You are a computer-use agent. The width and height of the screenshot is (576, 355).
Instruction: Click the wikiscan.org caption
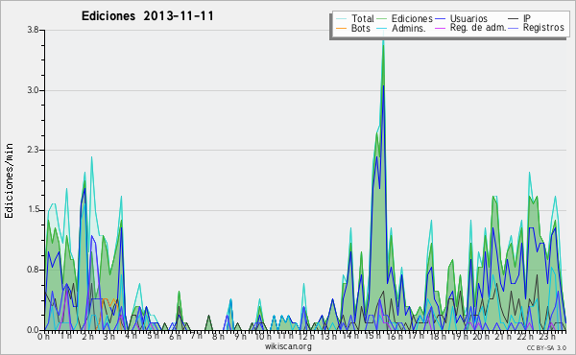click(x=288, y=346)
